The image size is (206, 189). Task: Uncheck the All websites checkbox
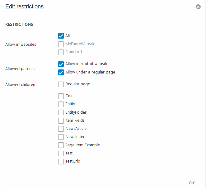[61, 36]
